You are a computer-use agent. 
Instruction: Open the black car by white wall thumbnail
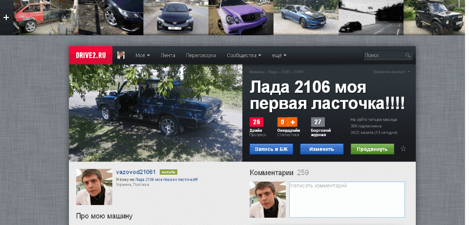371,18
